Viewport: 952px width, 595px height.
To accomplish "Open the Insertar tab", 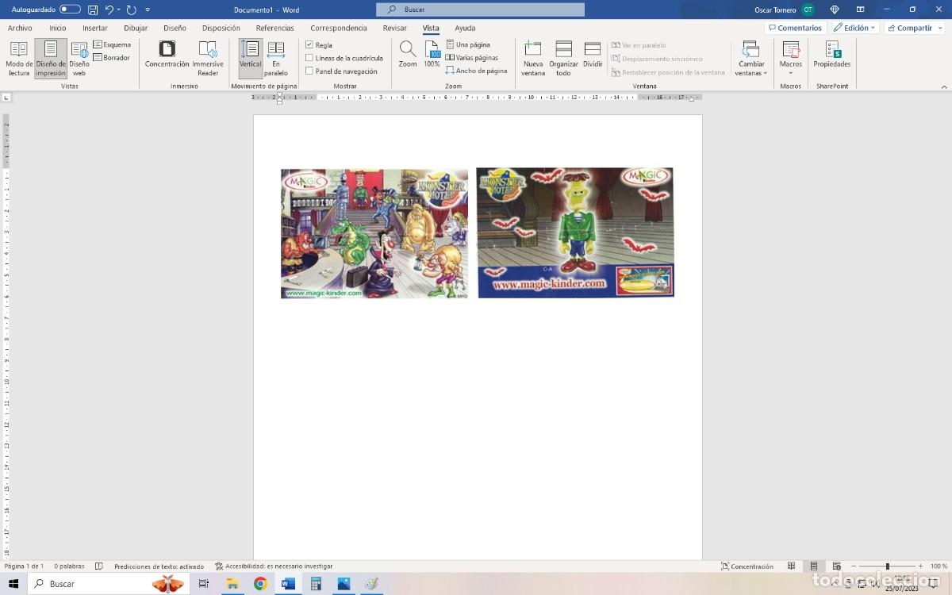I will click(x=95, y=28).
